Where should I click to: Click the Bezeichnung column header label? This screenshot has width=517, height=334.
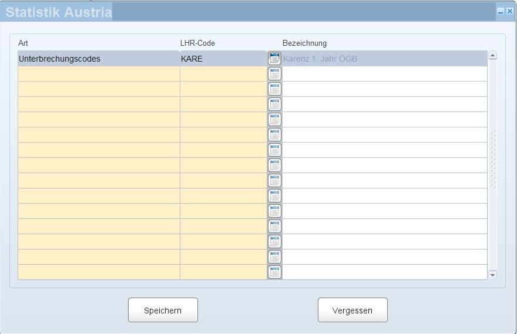(305, 43)
